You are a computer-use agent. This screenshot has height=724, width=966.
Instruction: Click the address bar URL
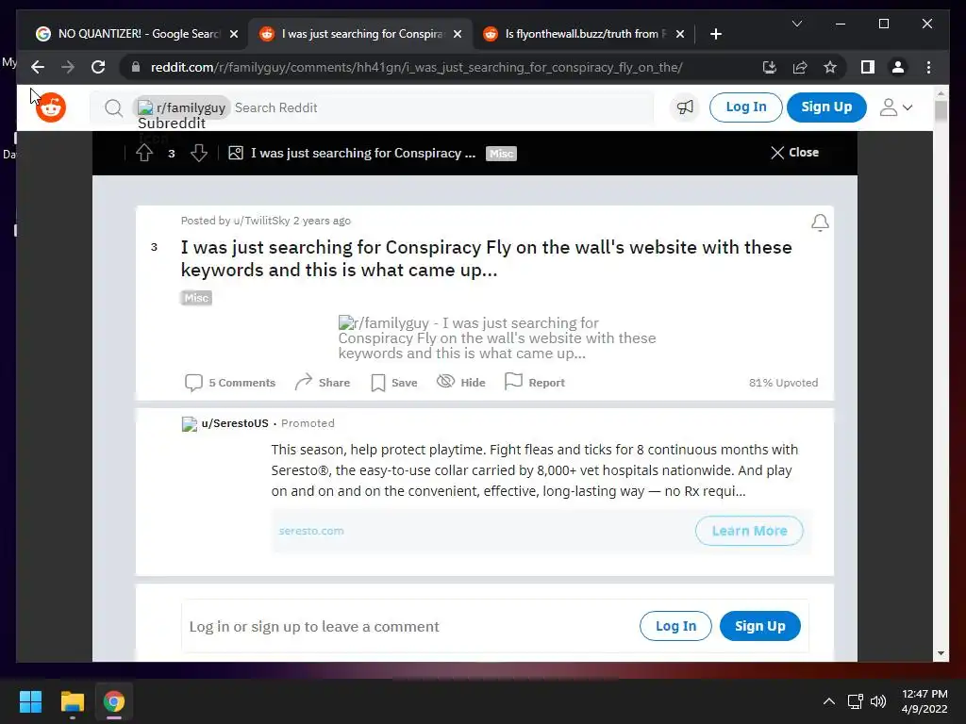(x=416, y=67)
